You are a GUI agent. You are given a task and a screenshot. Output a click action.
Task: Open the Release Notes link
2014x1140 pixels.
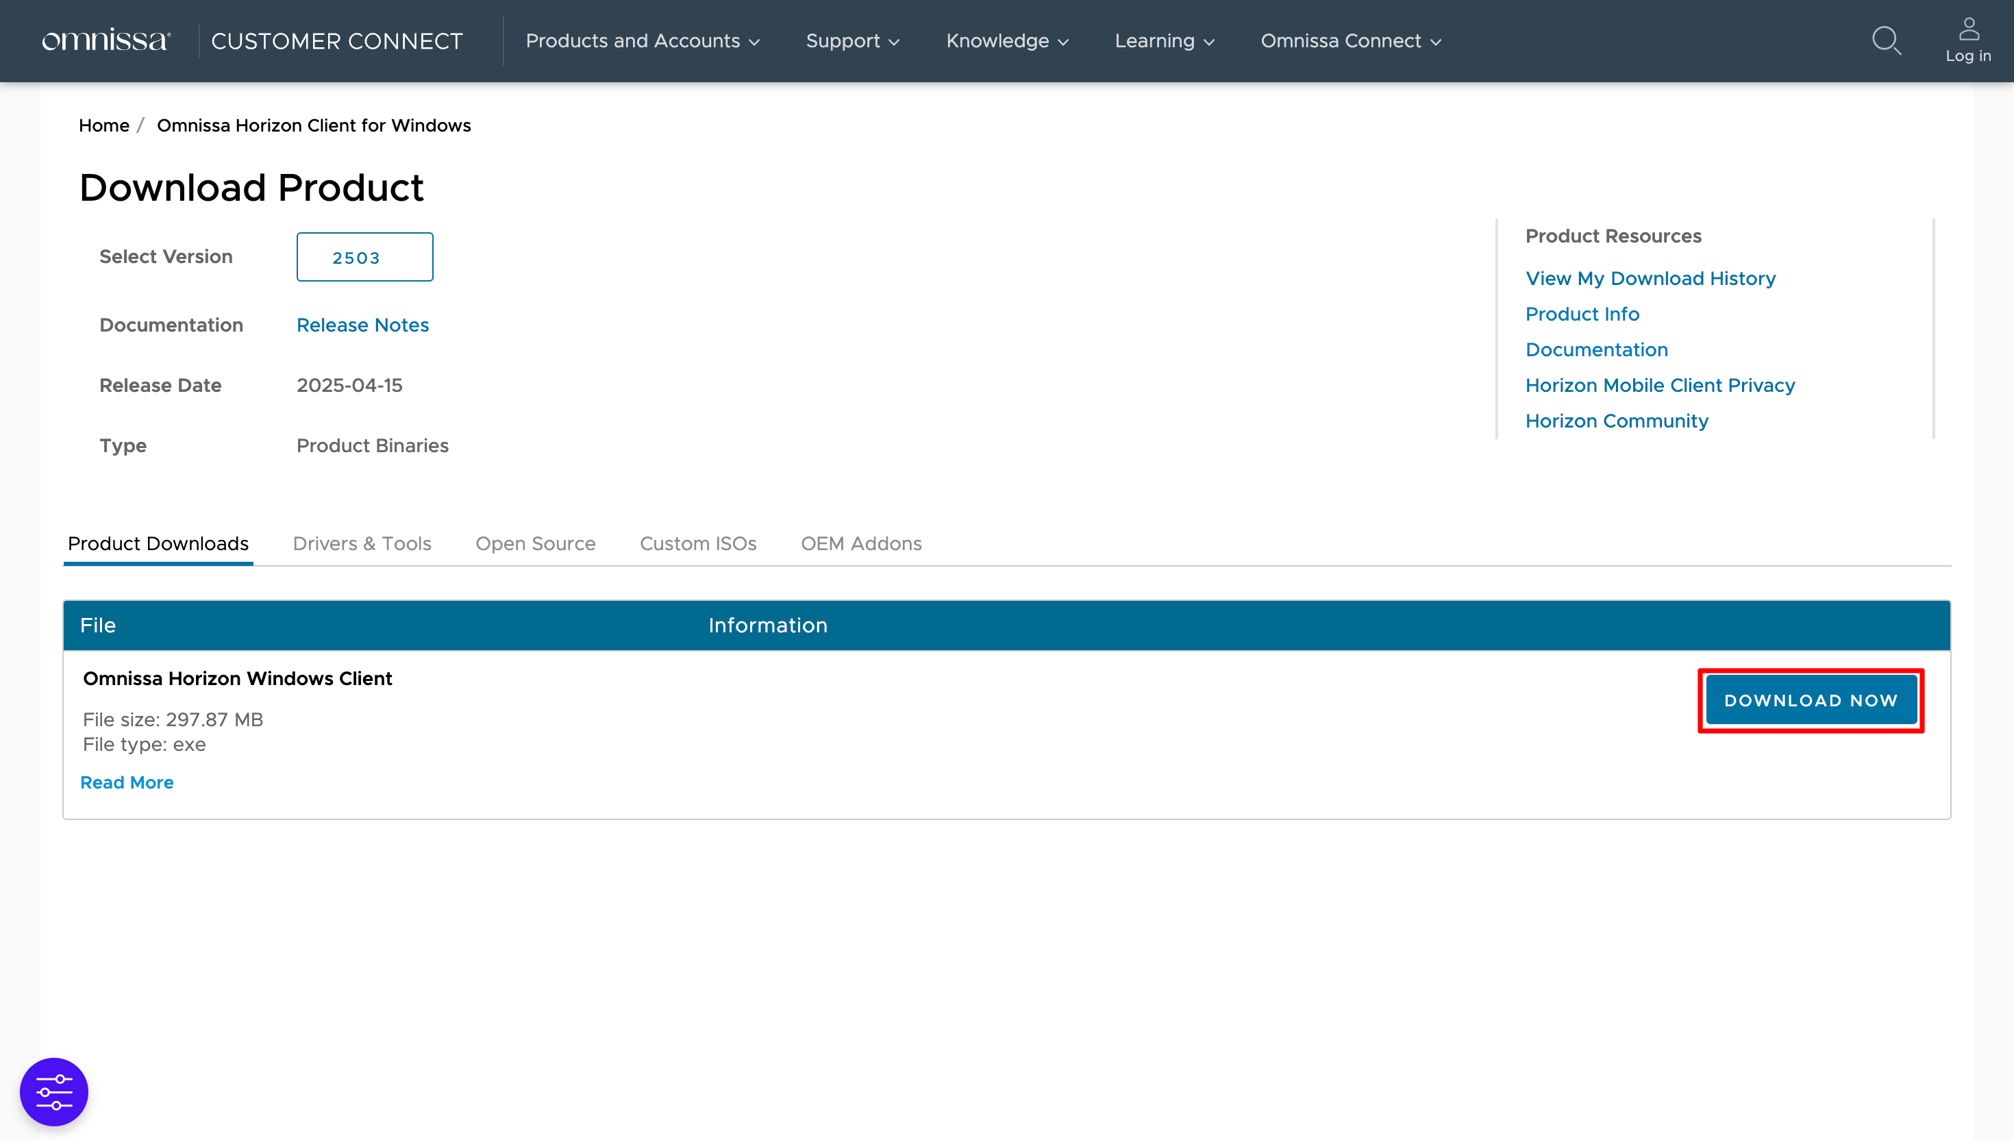click(x=362, y=325)
